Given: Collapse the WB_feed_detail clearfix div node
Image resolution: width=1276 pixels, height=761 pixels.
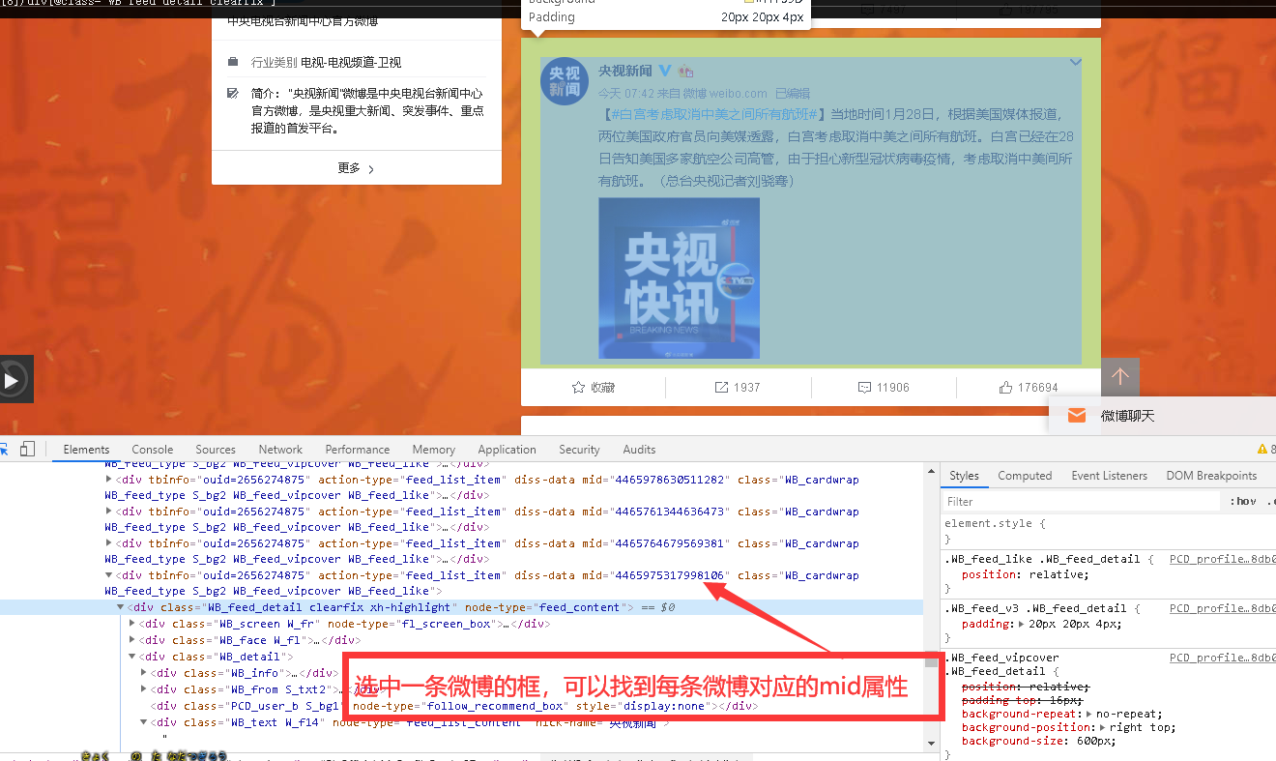Looking at the screenshot, I should click(x=121, y=607).
